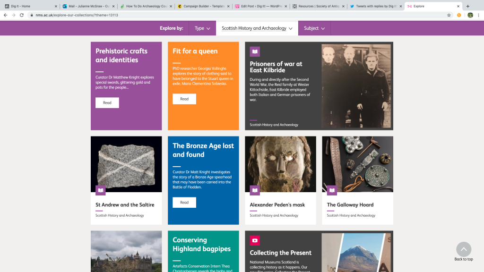484x272 pixels.
Task: Click the mountain image thumbnail
Action: (356, 253)
